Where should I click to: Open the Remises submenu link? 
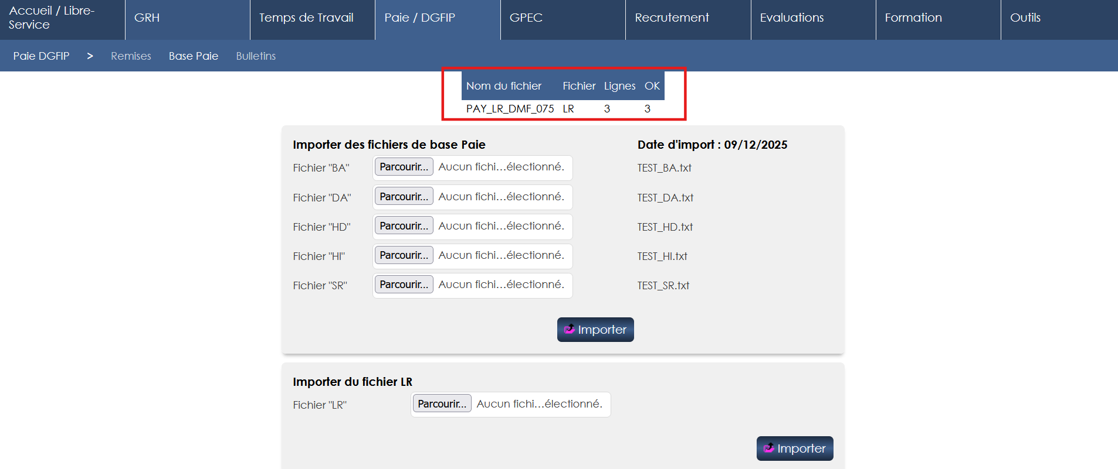[x=131, y=56]
